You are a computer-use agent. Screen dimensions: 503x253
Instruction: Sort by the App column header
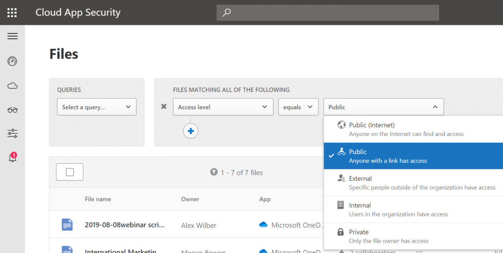pyautogui.click(x=265, y=199)
